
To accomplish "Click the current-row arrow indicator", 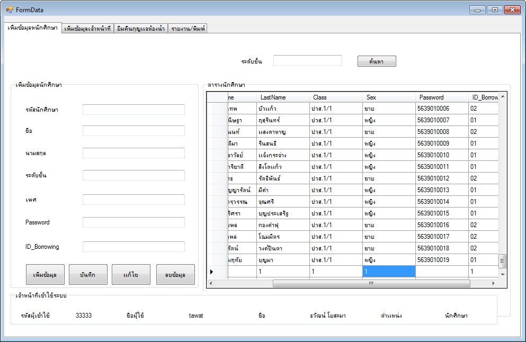I will (x=212, y=272).
